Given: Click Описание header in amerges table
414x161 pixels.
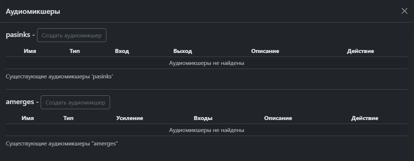Looking at the screenshot, I should pos(278,118).
